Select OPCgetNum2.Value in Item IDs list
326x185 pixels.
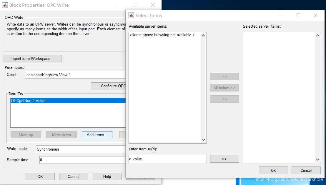68,101
